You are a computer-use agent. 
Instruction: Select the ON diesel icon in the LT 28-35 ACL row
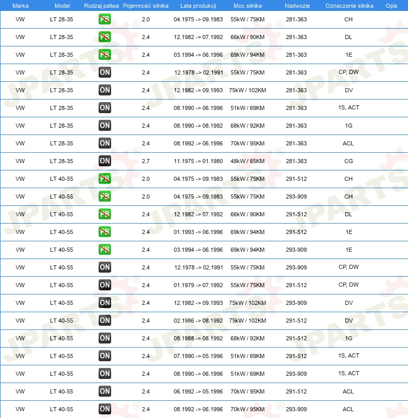click(x=104, y=143)
